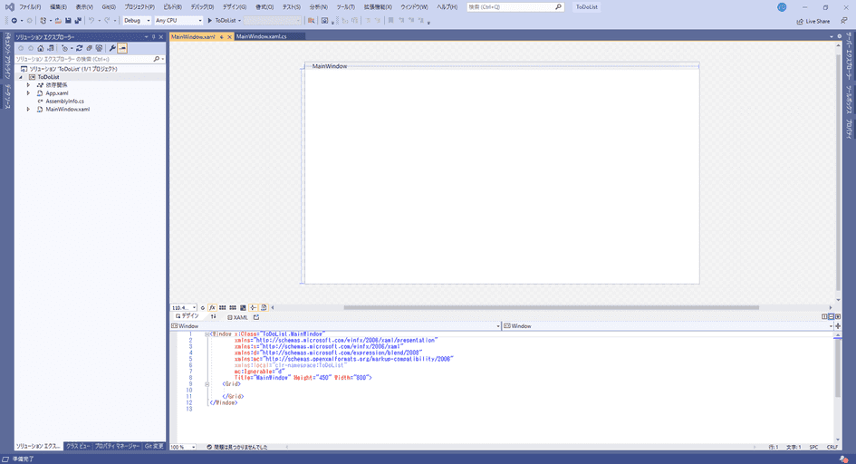Open the ファイル(F) menu

(x=30, y=7)
